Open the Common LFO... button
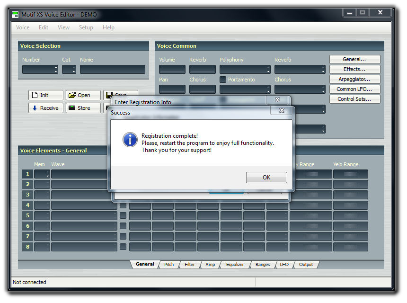The height and width of the screenshot is (303, 407). 355,89
